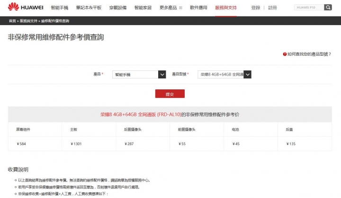Click the red question mark help icon
The width and height of the screenshot is (341, 198).
pyautogui.click(x=285, y=54)
